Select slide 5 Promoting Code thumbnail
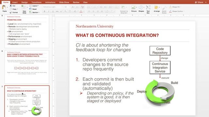 coord(27,32)
